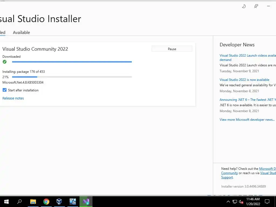
Task: Switch to the Available tab
Action: pos(22,33)
